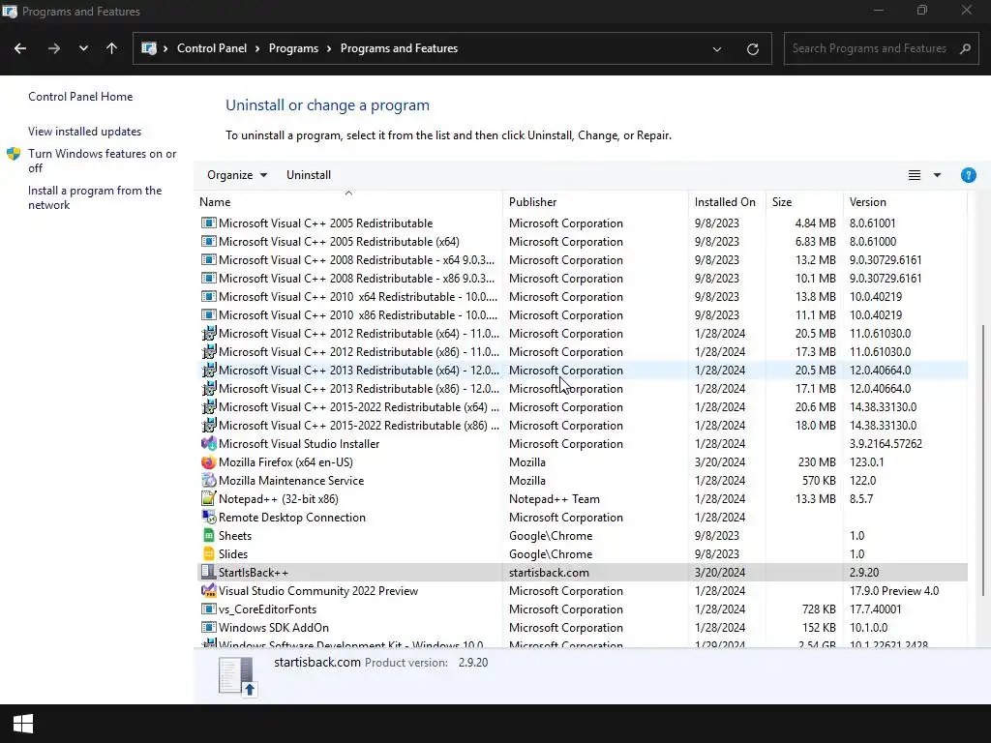Change view using the view icon
991x743 pixels.
coord(915,175)
